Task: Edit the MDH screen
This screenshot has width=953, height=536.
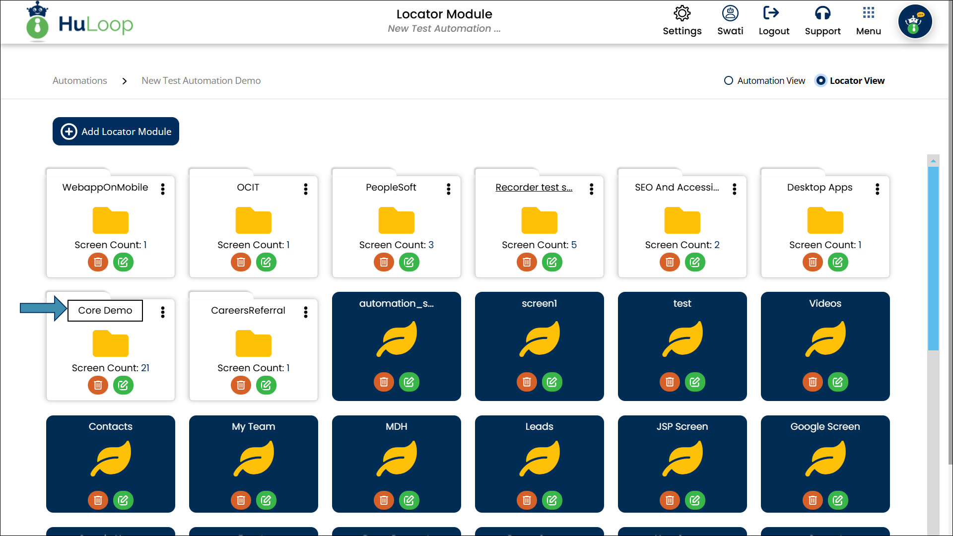Action: pos(409,500)
